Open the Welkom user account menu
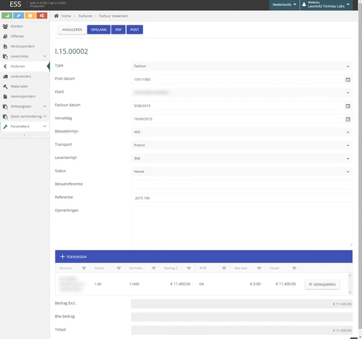This screenshot has height=339, width=362. 326,5
